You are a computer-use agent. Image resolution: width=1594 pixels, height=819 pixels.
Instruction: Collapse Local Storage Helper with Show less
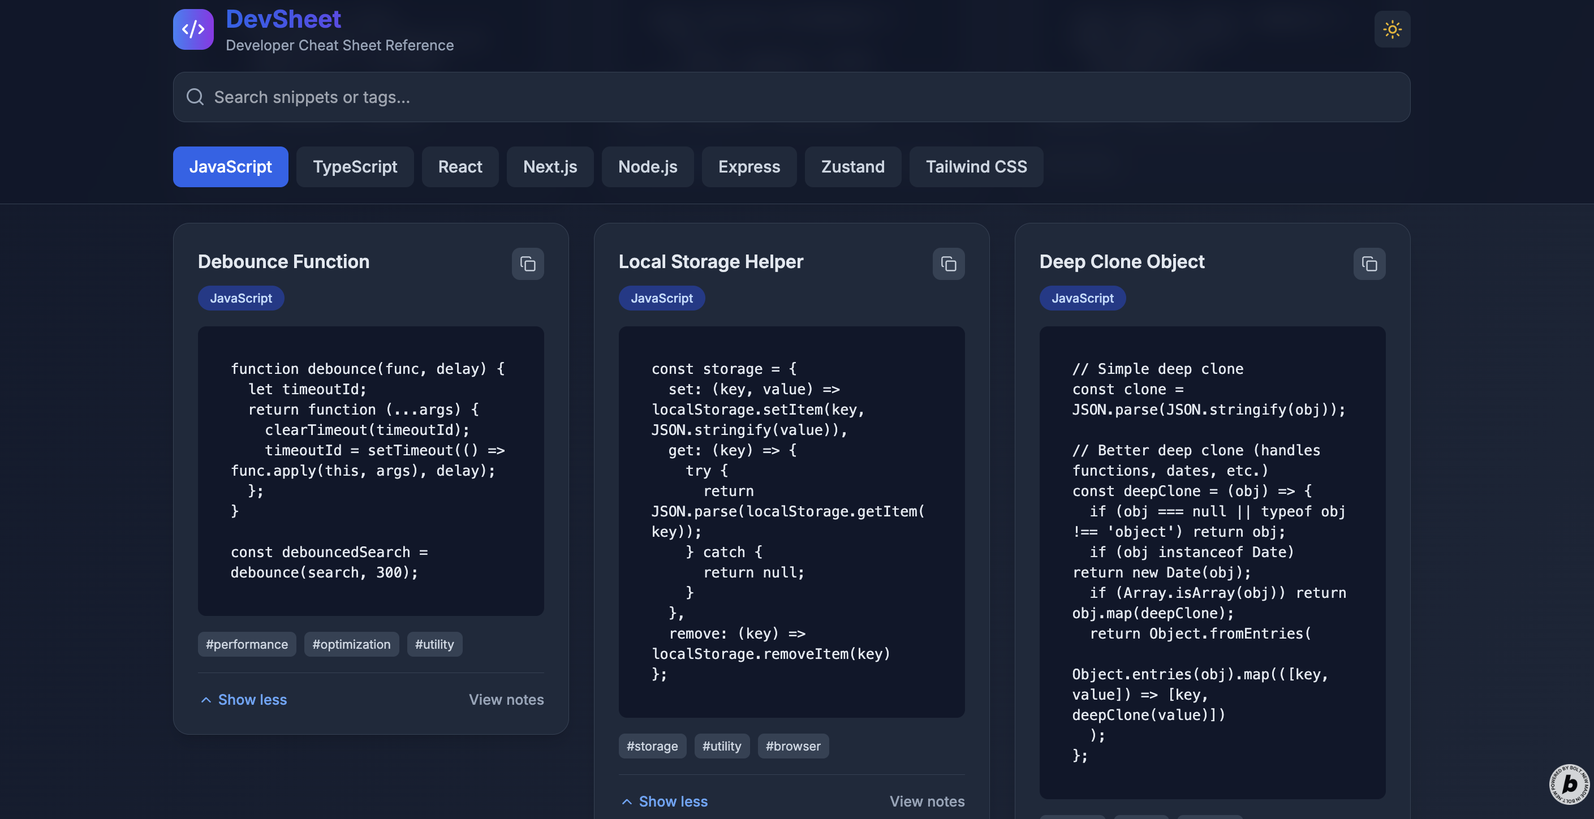click(665, 801)
